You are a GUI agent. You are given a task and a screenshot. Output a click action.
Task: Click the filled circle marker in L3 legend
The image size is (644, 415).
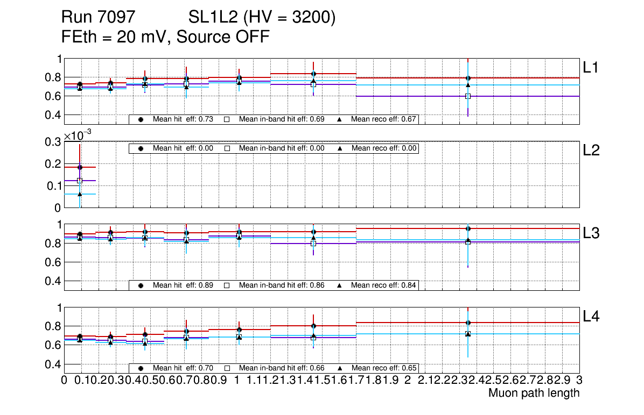click(x=141, y=285)
